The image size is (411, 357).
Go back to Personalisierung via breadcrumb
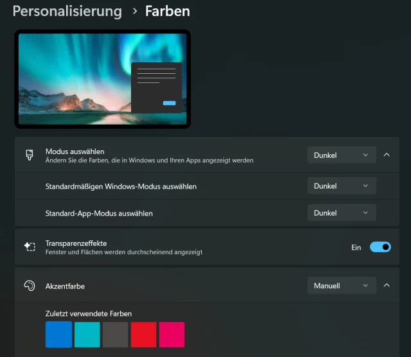pos(67,12)
